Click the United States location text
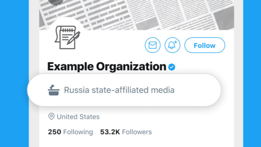Viewport: 261px width, 147px height. (x=78, y=117)
